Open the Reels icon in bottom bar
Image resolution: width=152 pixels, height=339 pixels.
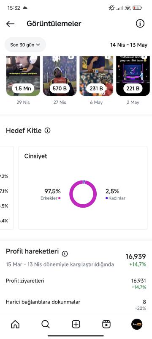click(106, 324)
